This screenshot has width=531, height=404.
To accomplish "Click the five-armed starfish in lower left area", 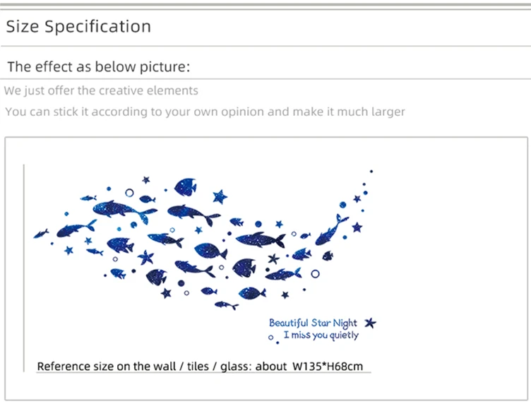I will pos(146,257).
